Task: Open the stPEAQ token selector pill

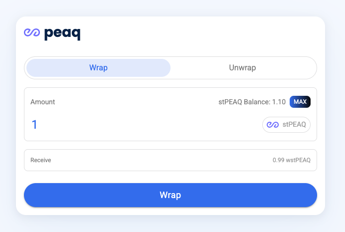Action: [x=286, y=125]
